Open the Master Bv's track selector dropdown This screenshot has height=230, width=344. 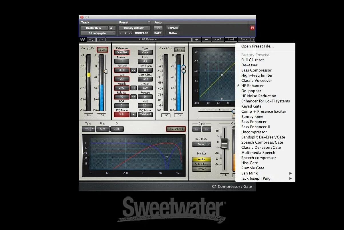[x=95, y=28]
